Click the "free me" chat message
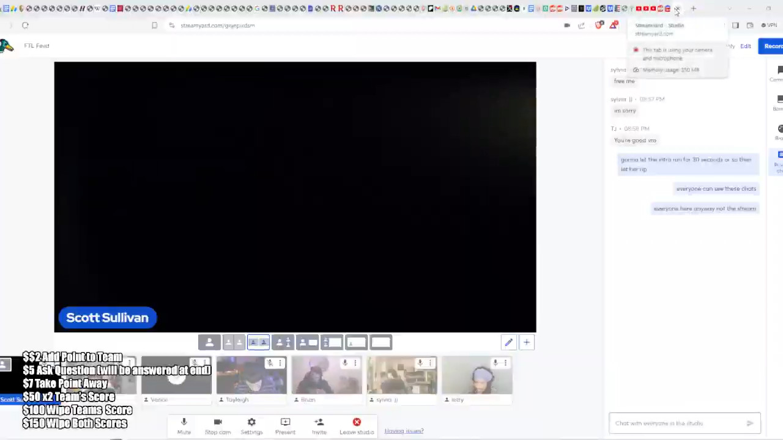 625,81
